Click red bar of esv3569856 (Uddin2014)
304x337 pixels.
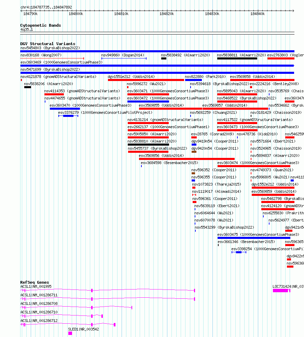[x=187, y=159]
